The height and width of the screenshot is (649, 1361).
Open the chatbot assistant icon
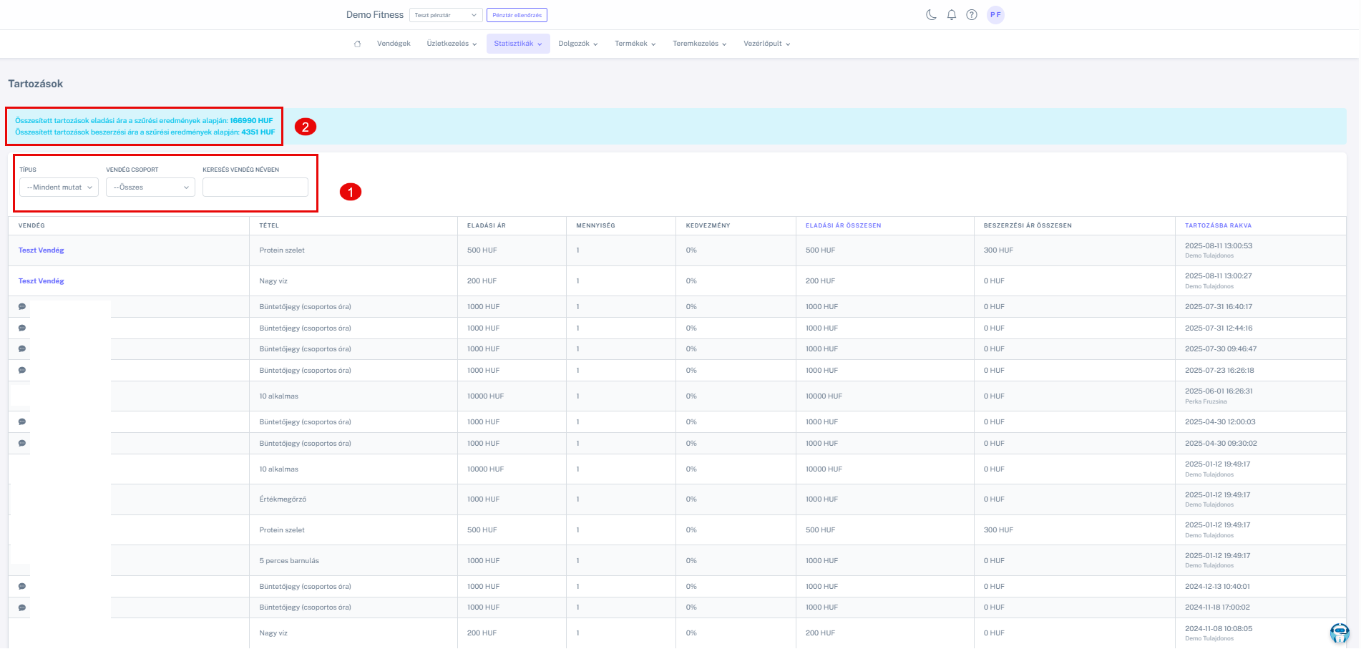[1340, 633]
